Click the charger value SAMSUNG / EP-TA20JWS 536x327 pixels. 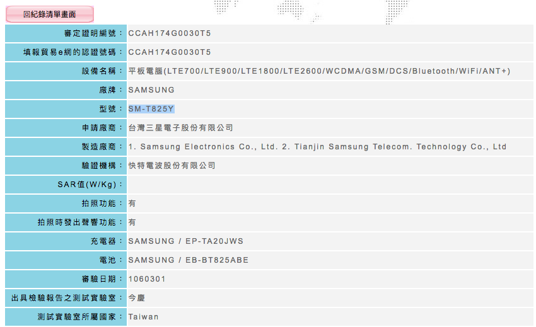[x=186, y=241]
